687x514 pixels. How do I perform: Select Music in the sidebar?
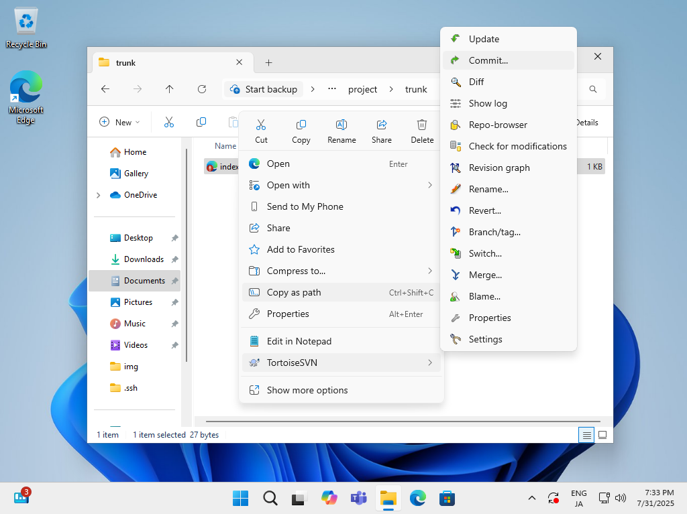click(x=135, y=324)
